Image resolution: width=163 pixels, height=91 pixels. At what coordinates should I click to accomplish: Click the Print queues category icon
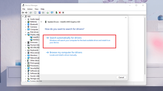tap(28, 63)
